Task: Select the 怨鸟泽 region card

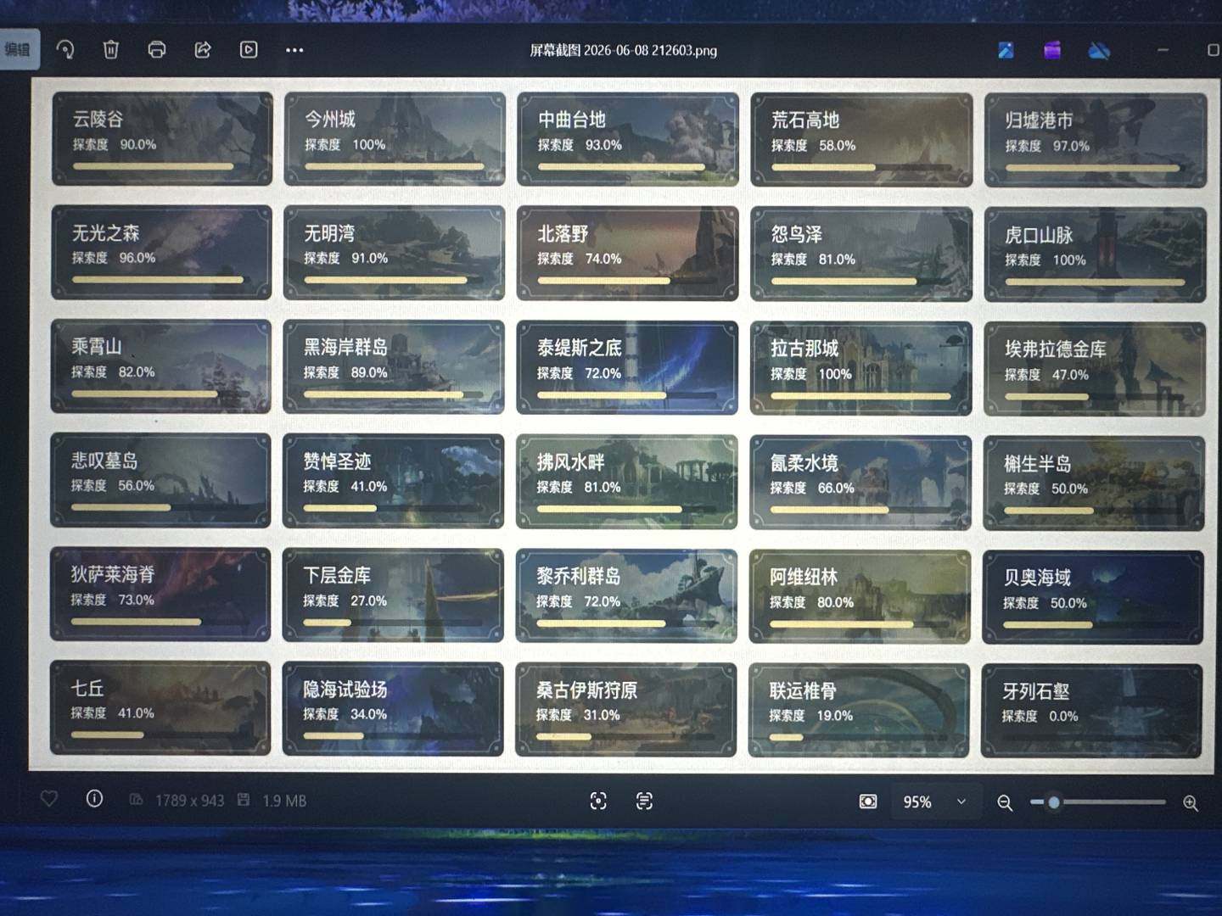Action: 861,254
